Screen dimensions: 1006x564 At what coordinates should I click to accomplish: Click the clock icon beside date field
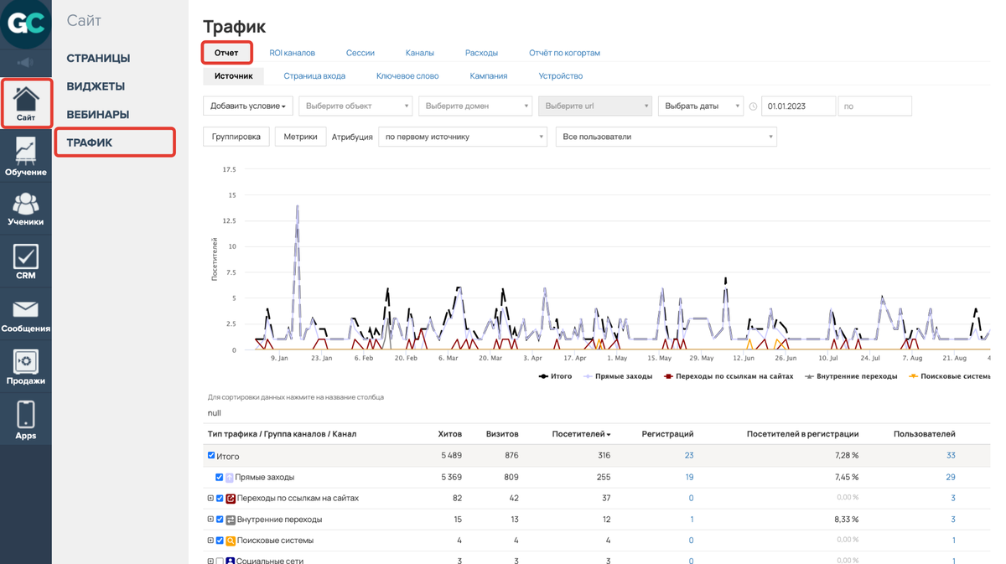[x=753, y=106]
